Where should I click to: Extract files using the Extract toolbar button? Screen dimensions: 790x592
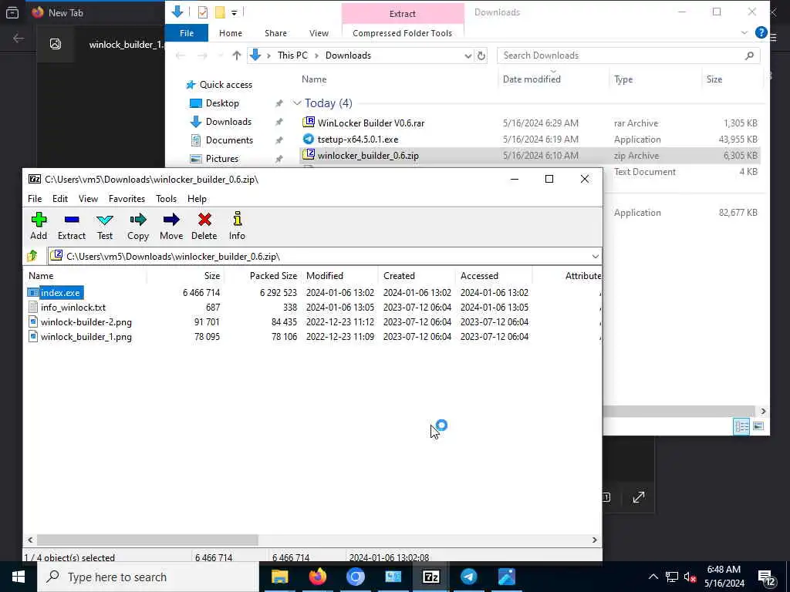pos(72,226)
